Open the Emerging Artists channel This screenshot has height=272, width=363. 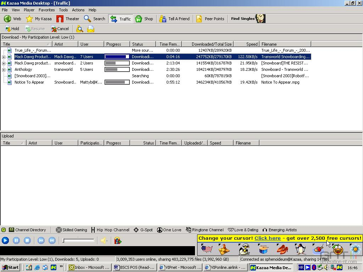tap(280, 230)
